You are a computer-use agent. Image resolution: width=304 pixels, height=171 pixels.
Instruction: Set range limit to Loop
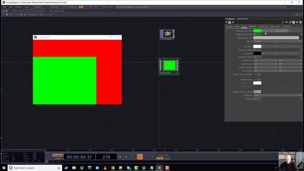(x=160, y=158)
